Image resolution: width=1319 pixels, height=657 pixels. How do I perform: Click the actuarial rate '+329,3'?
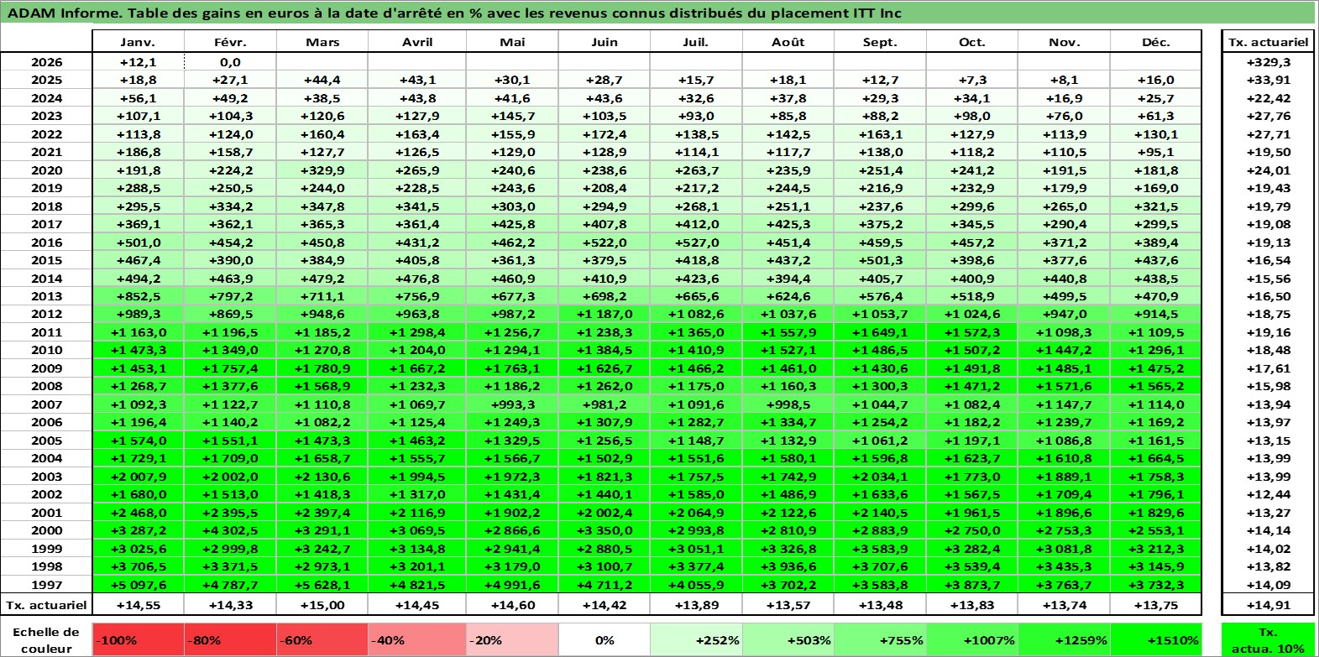click(1268, 62)
